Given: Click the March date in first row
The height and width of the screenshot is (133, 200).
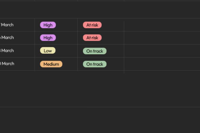Looking at the screenshot, I should 7,25.
